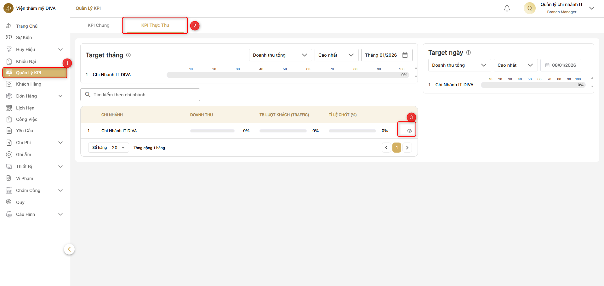604x286 pixels.
Task: Collapse the sidebar with the arrow button
Action: (x=69, y=249)
